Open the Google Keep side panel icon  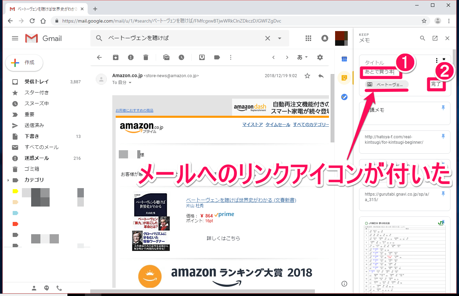344,78
